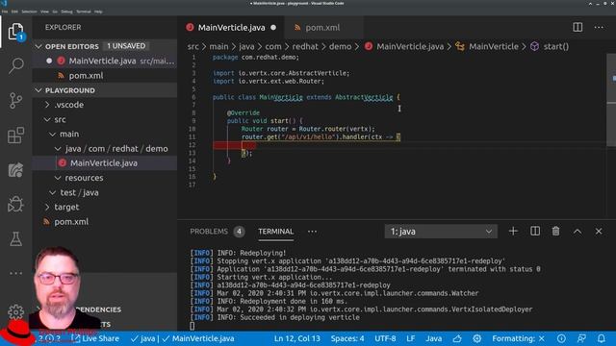Click 'Spaces: 4' indentation setting
The height and width of the screenshot is (346, 616).
(x=347, y=338)
